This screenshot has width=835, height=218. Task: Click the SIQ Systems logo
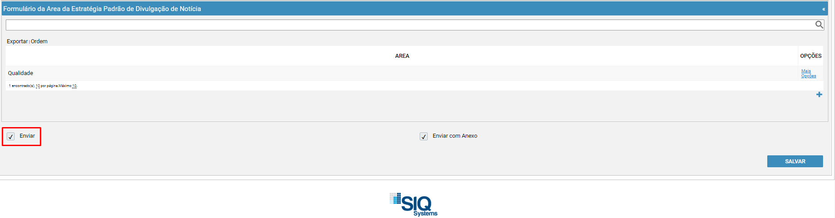point(414,204)
